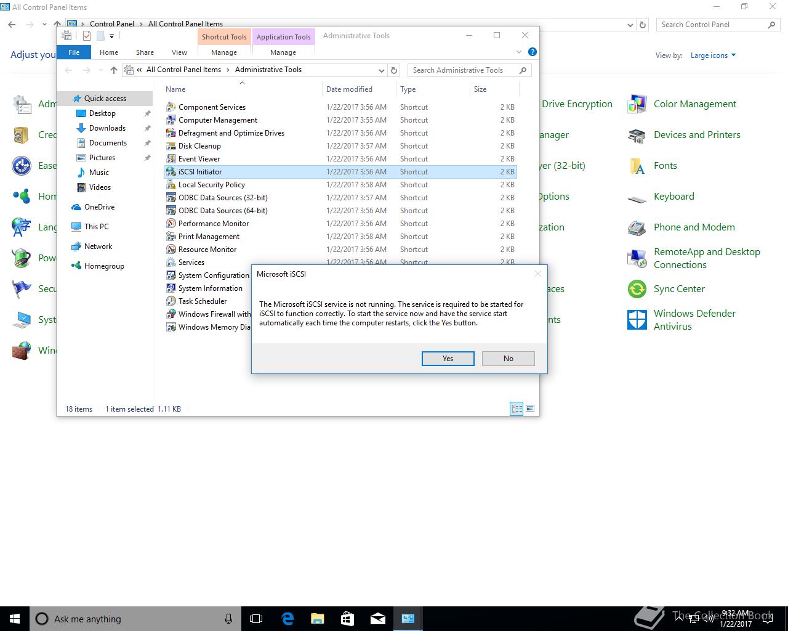The height and width of the screenshot is (631, 788).
Task: Go up one folder level in Explorer
Action: pyautogui.click(x=114, y=70)
